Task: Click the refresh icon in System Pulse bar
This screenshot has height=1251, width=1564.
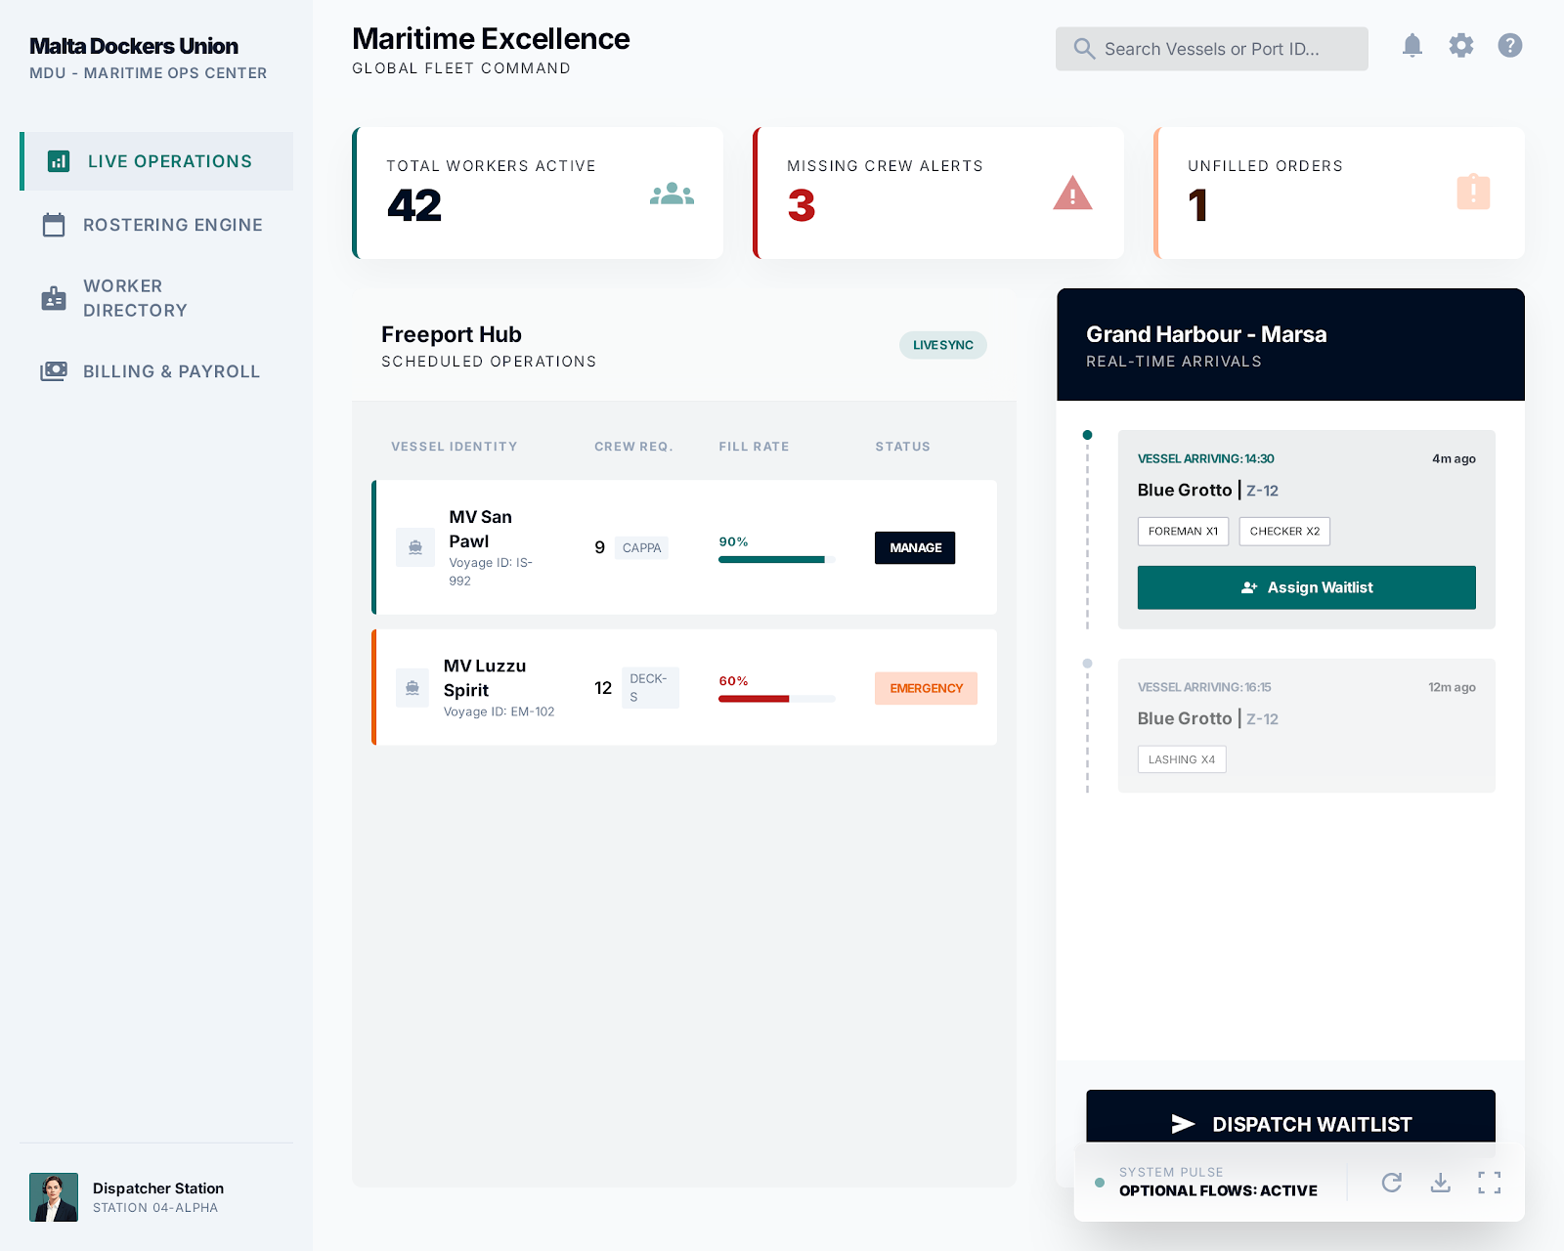Action: [x=1391, y=1183]
